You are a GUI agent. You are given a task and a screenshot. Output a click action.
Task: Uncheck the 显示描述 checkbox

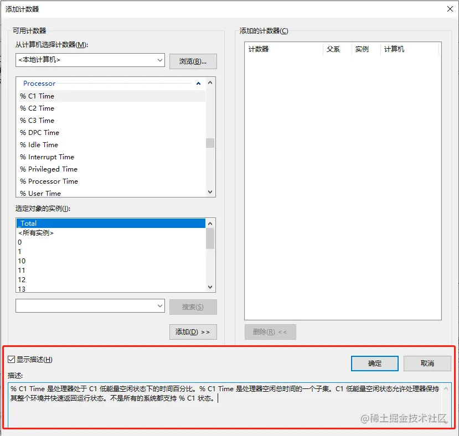point(11,359)
